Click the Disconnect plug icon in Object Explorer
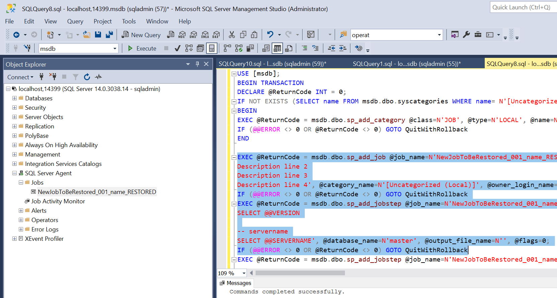The image size is (557, 298). (53, 77)
